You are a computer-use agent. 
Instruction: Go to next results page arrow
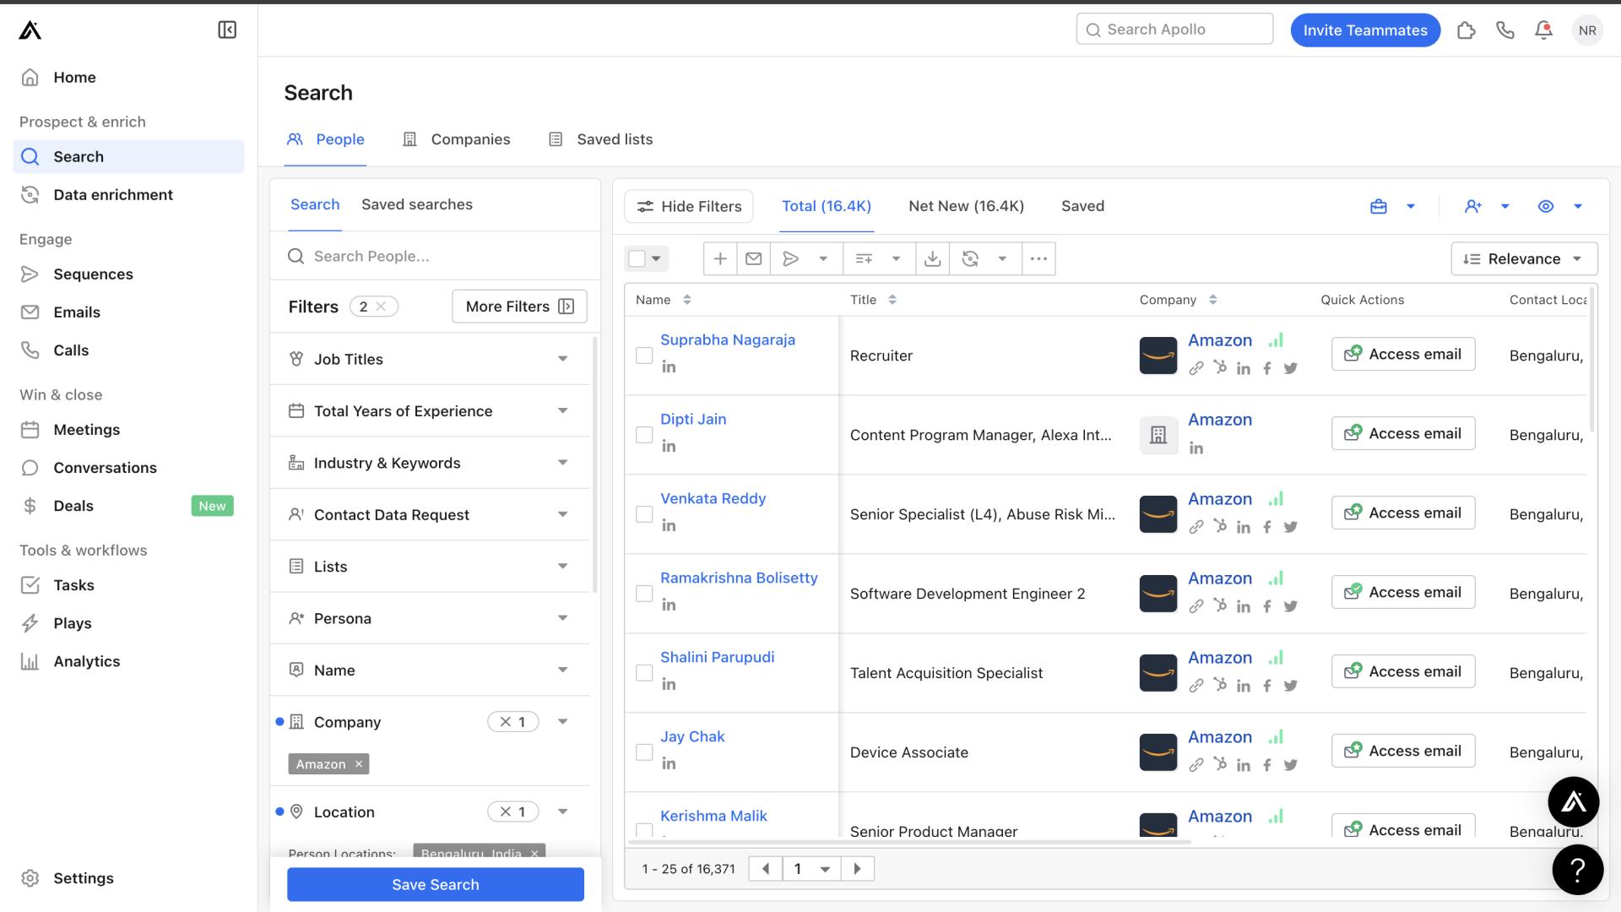858,869
